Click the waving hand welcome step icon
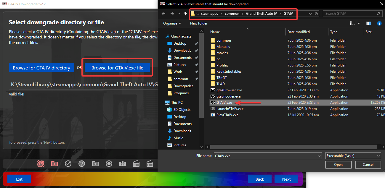The height and width of the screenshot is (188, 385). (41, 163)
